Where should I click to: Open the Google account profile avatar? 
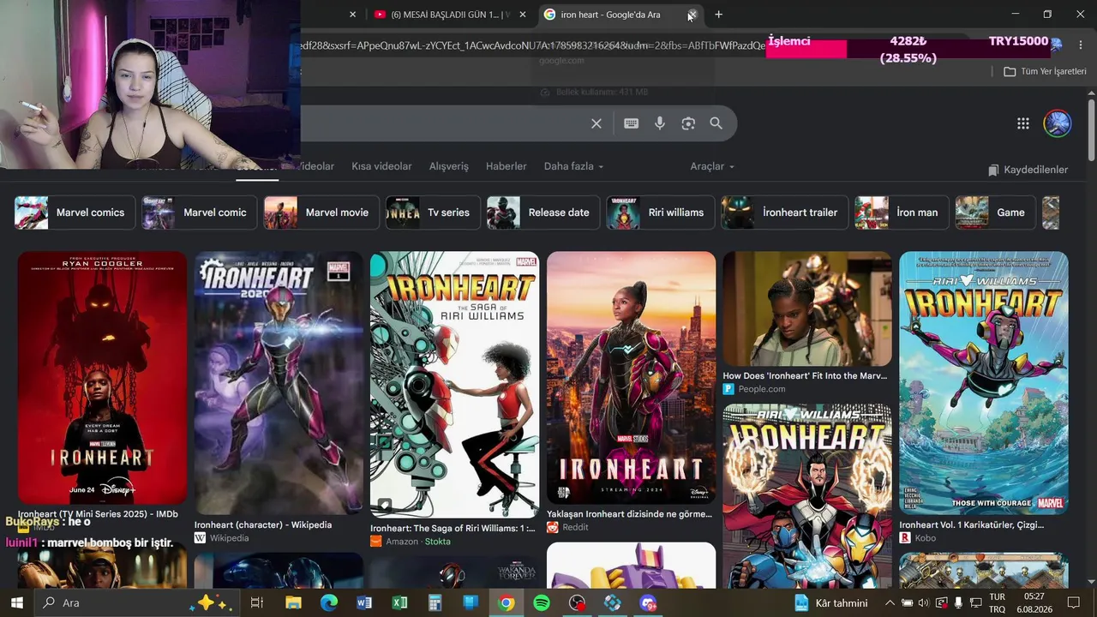1058,123
